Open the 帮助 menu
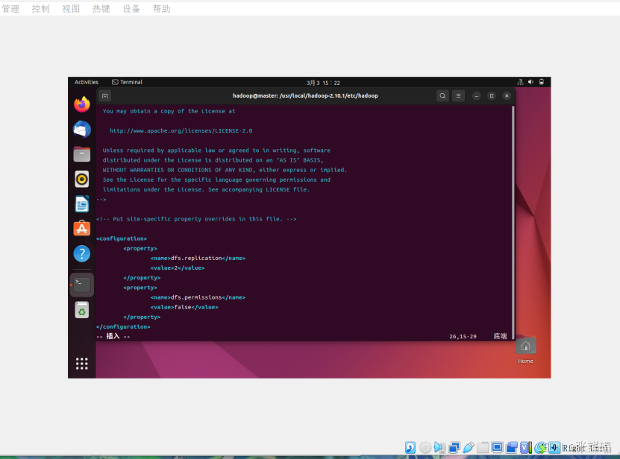This screenshot has width=620, height=459. click(162, 9)
